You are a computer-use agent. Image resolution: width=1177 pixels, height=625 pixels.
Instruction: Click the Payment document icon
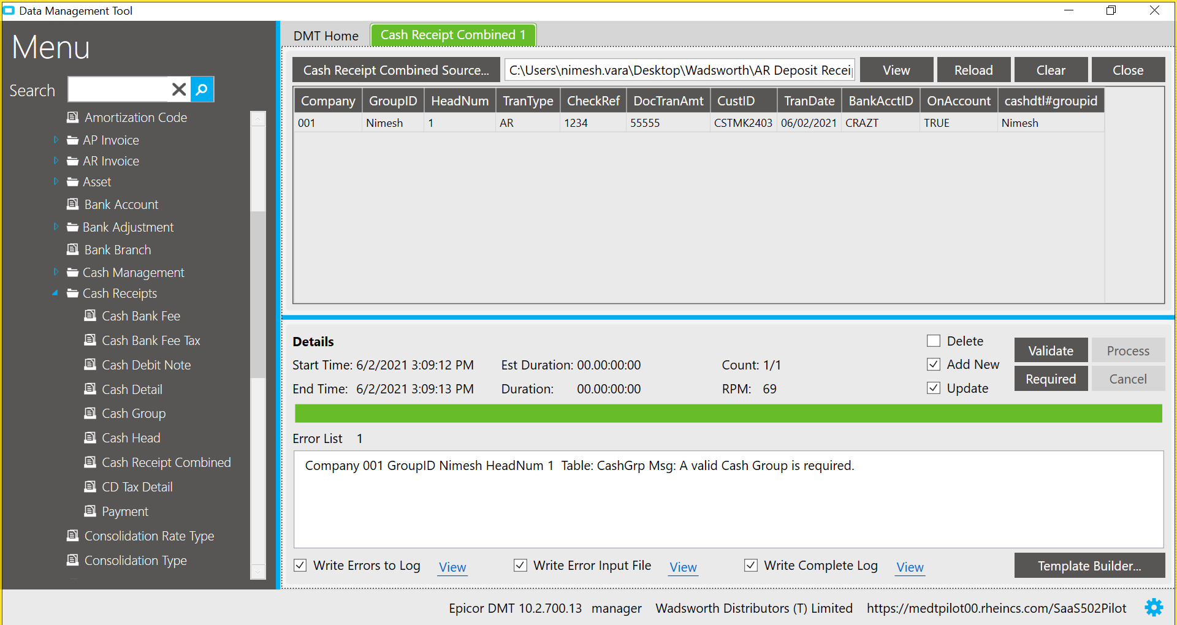pyautogui.click(x=90, y=511)
